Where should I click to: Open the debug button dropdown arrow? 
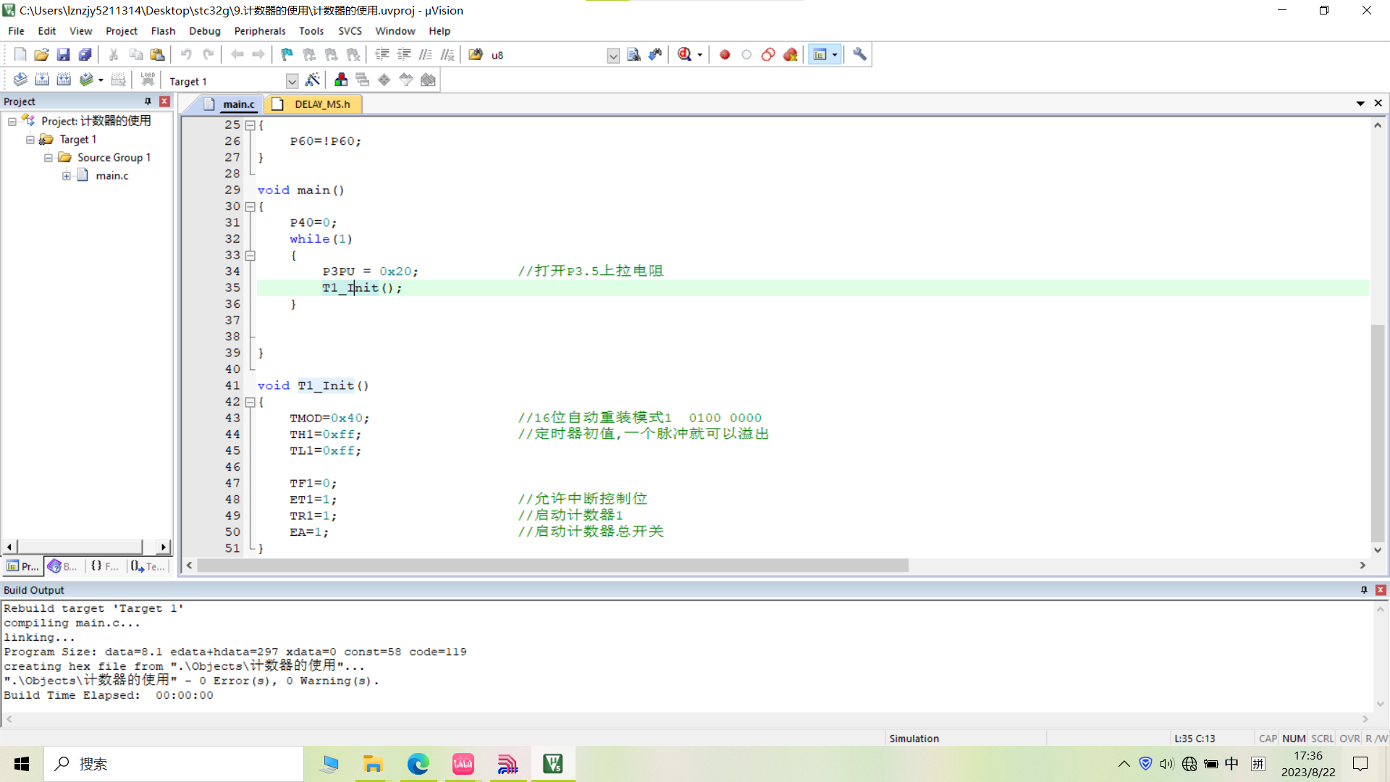700,55
